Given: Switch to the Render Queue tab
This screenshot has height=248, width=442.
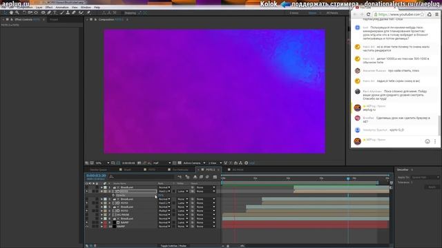Looking at the screenshot, I should [x=98, y=170].
